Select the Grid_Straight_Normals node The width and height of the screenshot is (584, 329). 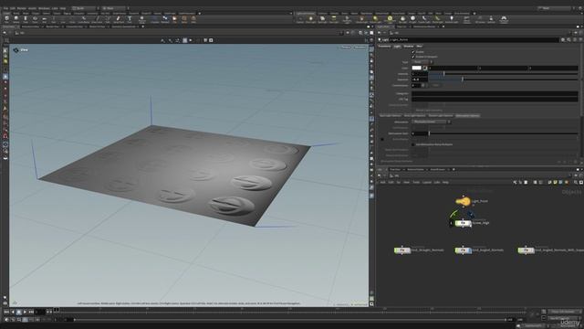(402, 250)
